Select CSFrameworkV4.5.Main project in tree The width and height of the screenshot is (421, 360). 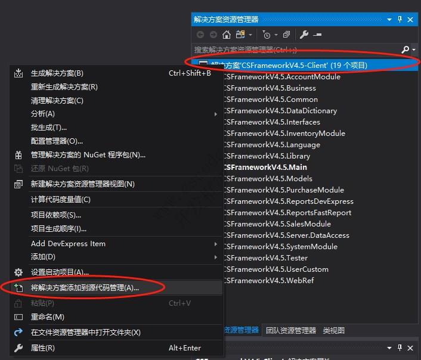265,167
